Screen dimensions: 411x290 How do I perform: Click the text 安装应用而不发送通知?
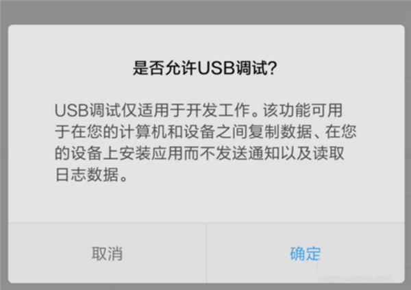point(199,153)
